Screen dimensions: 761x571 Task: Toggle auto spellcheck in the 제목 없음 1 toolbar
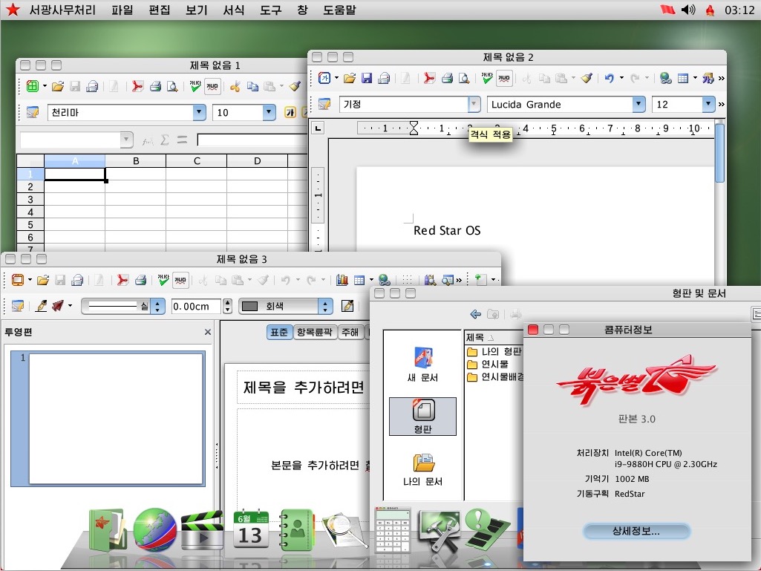pyautogui.click(x=212, y=86)
